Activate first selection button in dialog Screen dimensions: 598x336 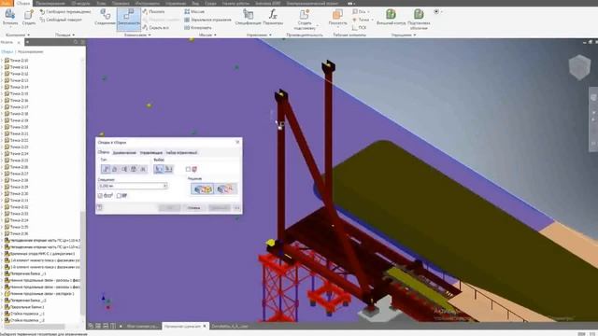159,169
